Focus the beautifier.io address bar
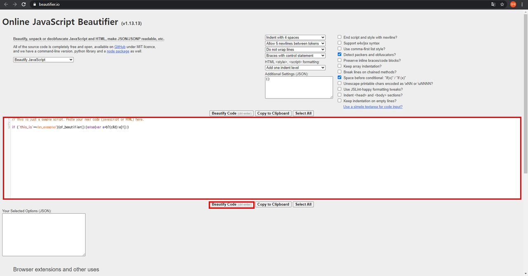This screenshot has width=528, height=276. point(260,4)
